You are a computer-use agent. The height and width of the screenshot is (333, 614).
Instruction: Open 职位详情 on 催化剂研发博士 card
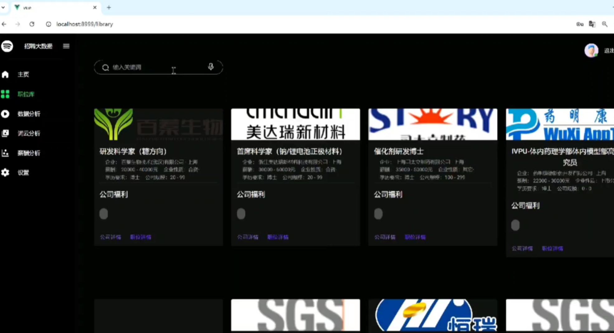[x=415, y=237]
